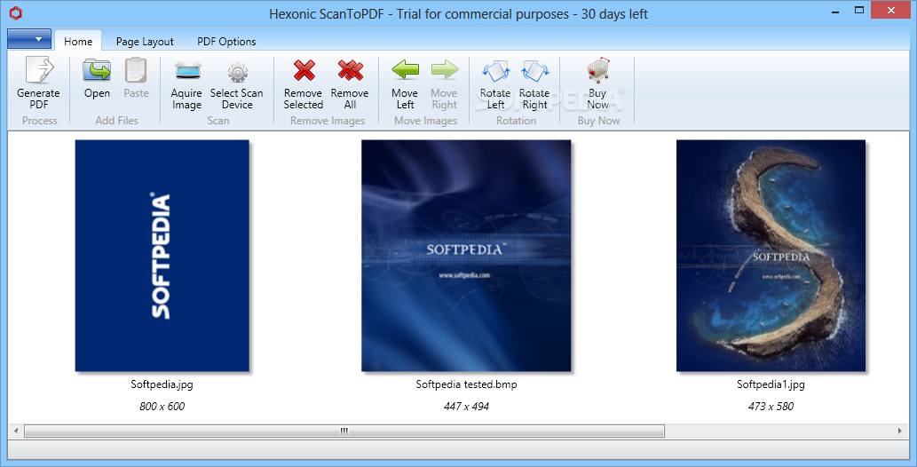
Task: Click the scrollbar left arrow
Action: pyautogui.click(x=16, y=431)
